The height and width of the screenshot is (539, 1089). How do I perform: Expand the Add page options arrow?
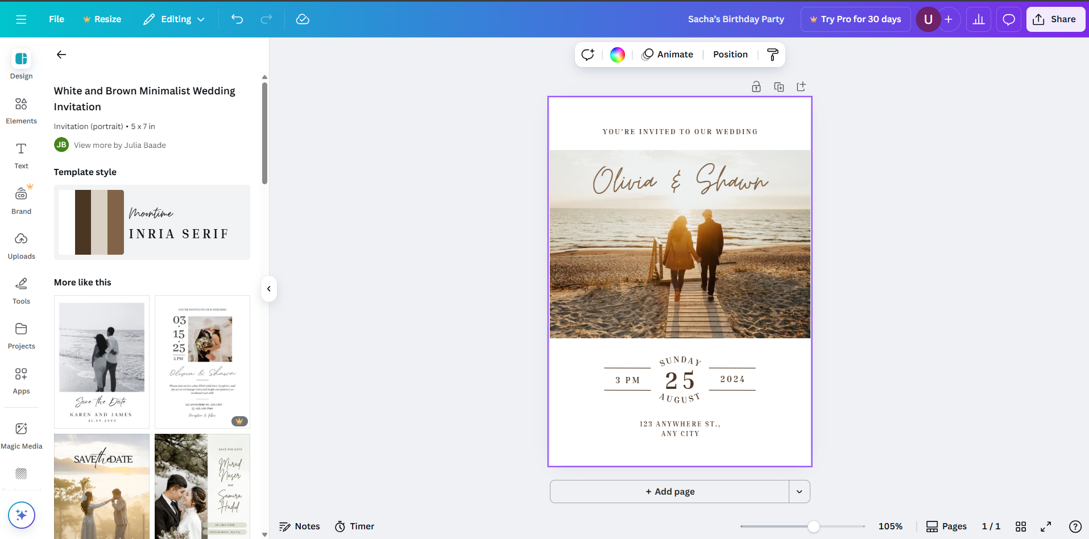click(800, 492)
